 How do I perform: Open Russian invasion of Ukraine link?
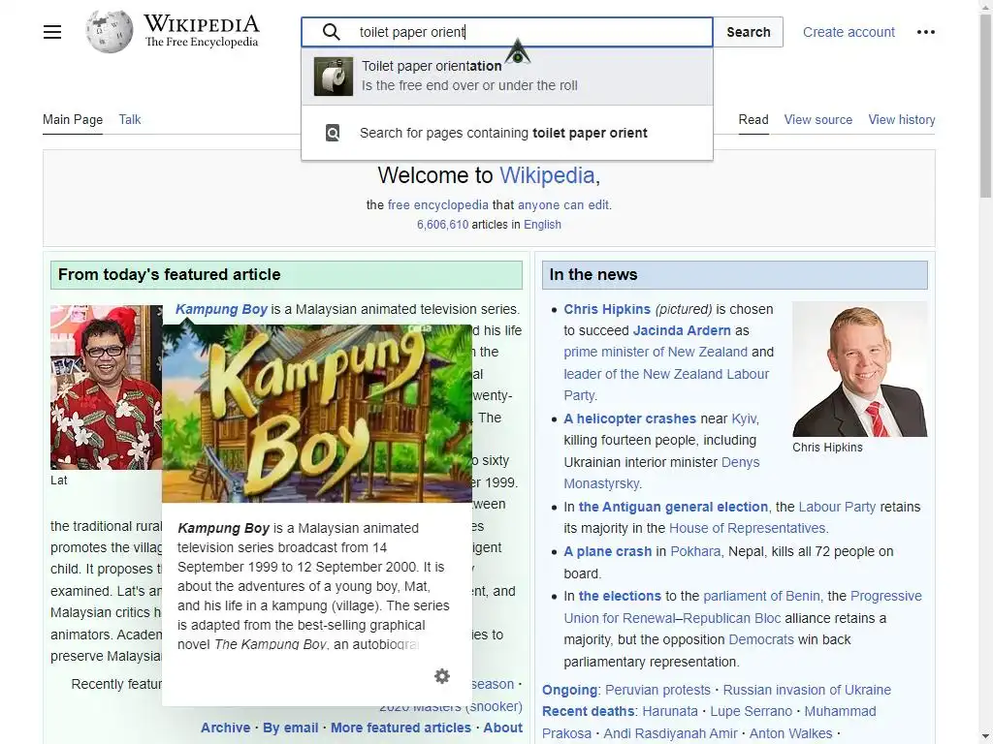click(x=807, y=690)
